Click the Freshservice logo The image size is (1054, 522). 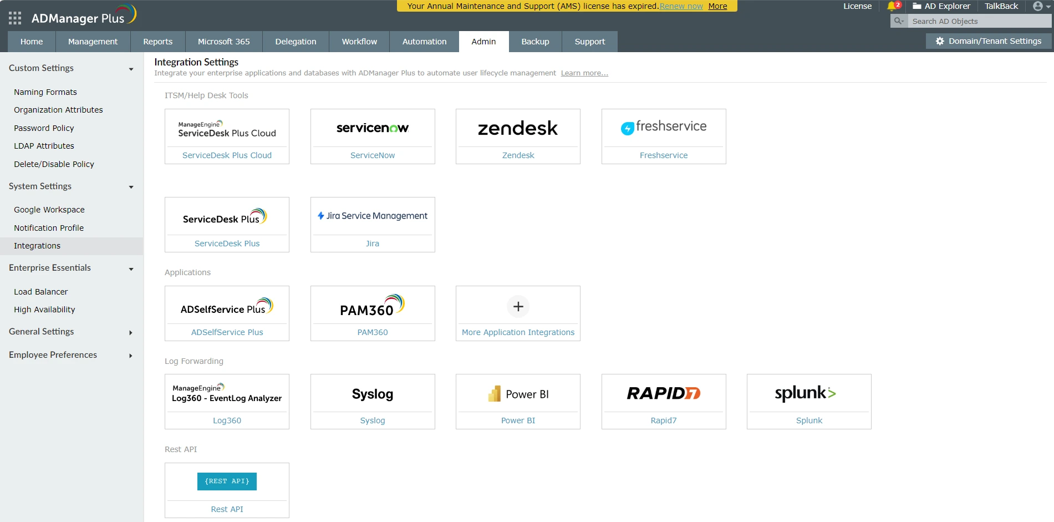point(664,127)
